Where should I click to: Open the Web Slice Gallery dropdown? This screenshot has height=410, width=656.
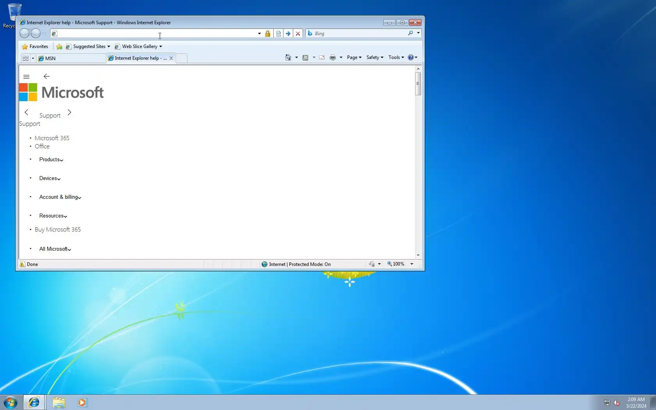[138, 46]
